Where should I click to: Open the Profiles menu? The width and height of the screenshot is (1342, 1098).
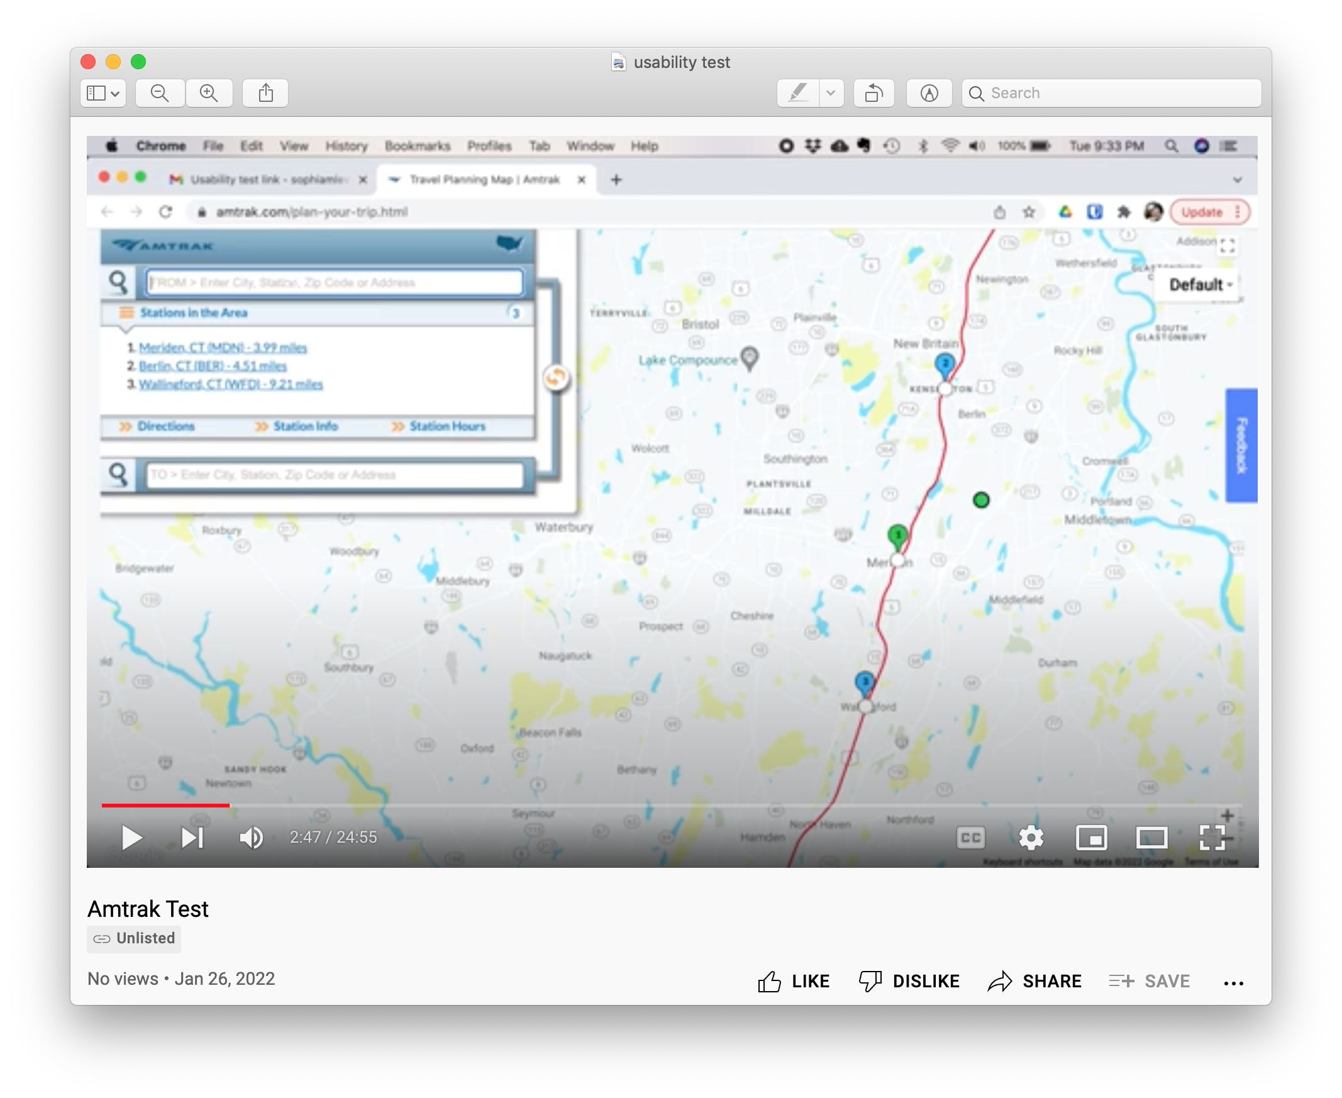(x=489, y=146)
